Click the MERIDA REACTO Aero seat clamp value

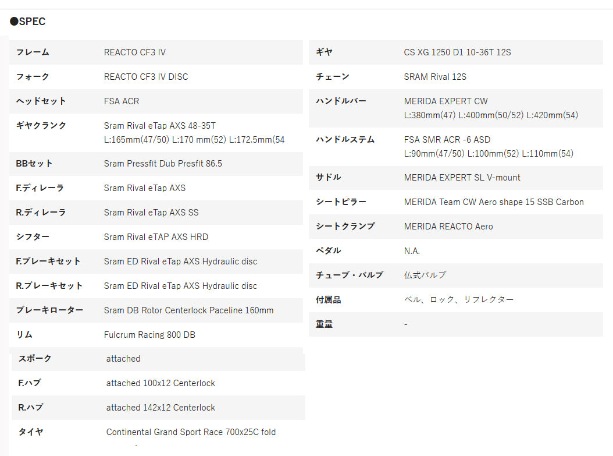pos(448,227)
